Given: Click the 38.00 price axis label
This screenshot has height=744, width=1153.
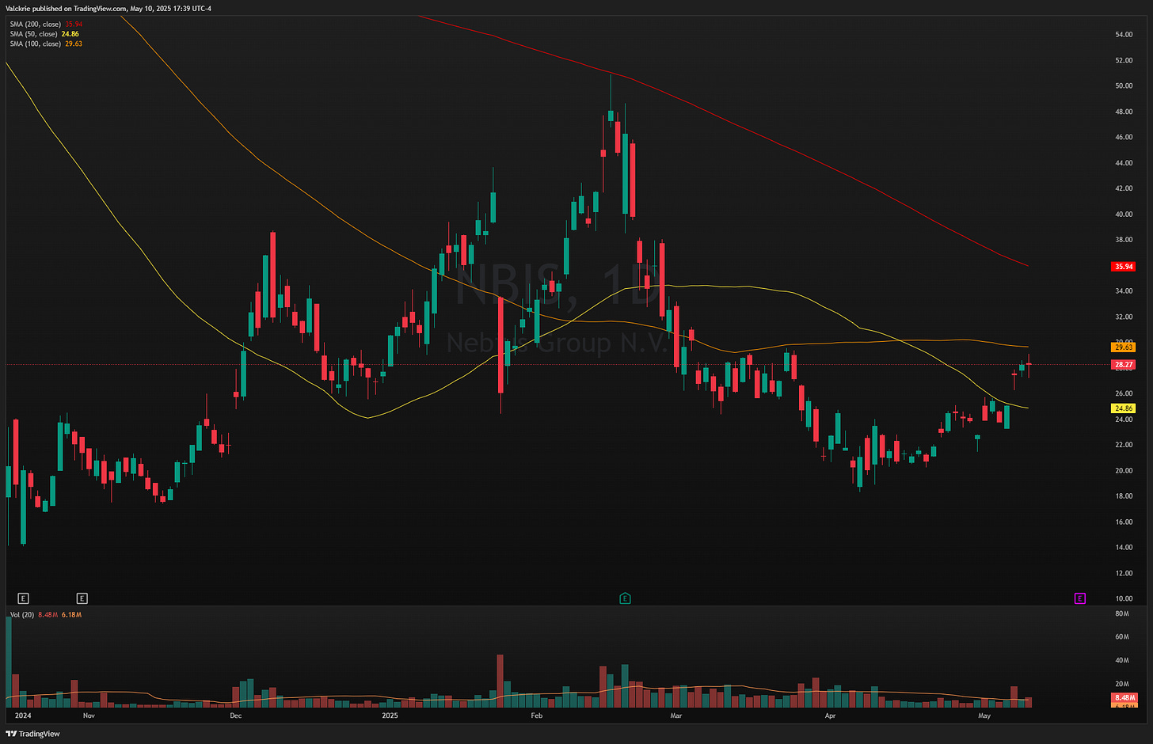Looking at the screenshot, I should point(1124,240).
